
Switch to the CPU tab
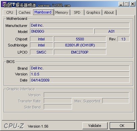(x=9, y=12)
